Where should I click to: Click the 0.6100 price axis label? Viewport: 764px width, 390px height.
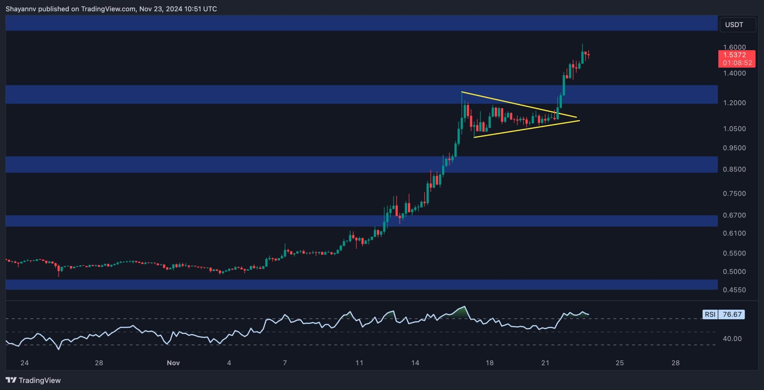[x=734, y=233]
